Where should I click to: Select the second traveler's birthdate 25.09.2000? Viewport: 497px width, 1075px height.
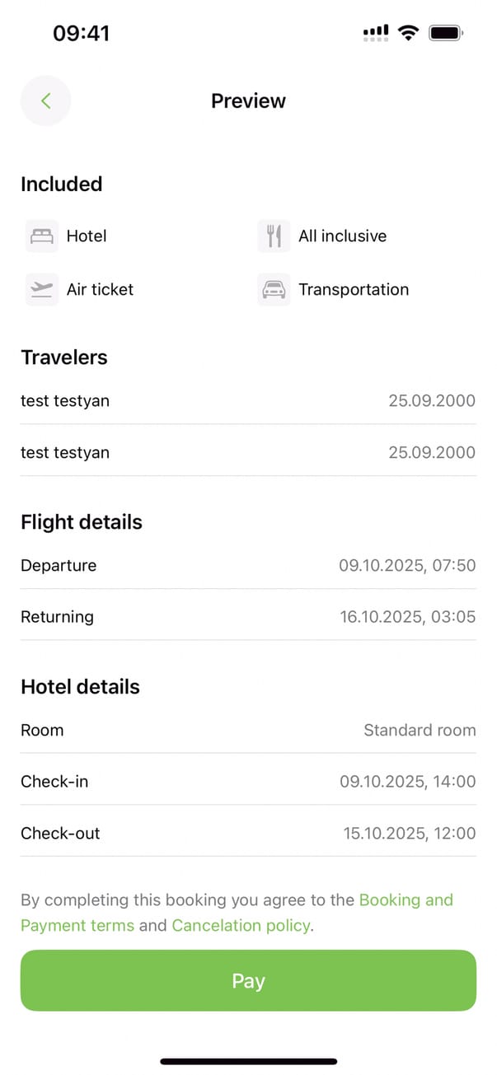(432, 452)
